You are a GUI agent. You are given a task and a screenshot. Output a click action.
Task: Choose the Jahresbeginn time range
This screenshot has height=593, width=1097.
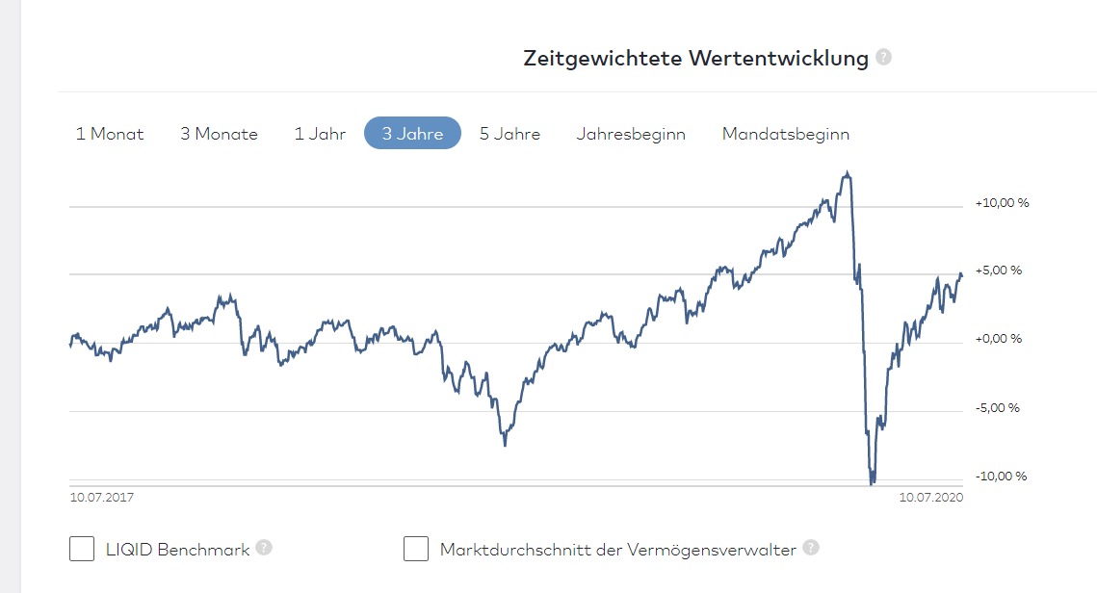coord(631,134)
